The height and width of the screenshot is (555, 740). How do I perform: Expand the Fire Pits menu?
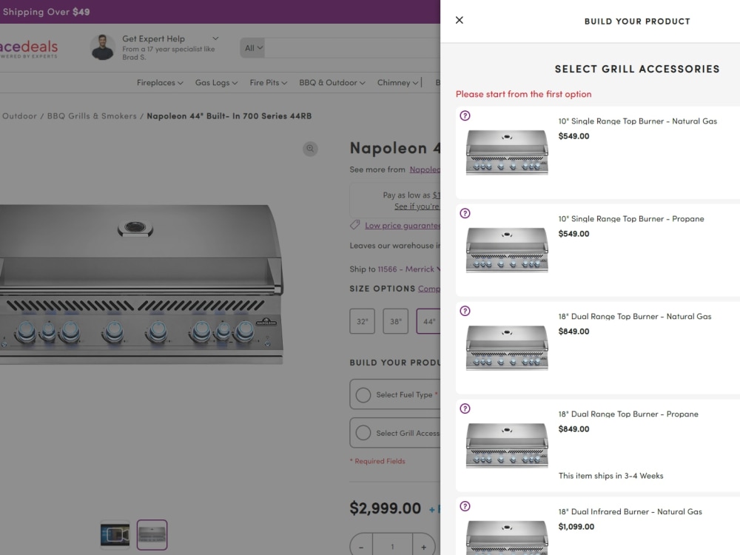pyautogui.click(x=268, y=83)
